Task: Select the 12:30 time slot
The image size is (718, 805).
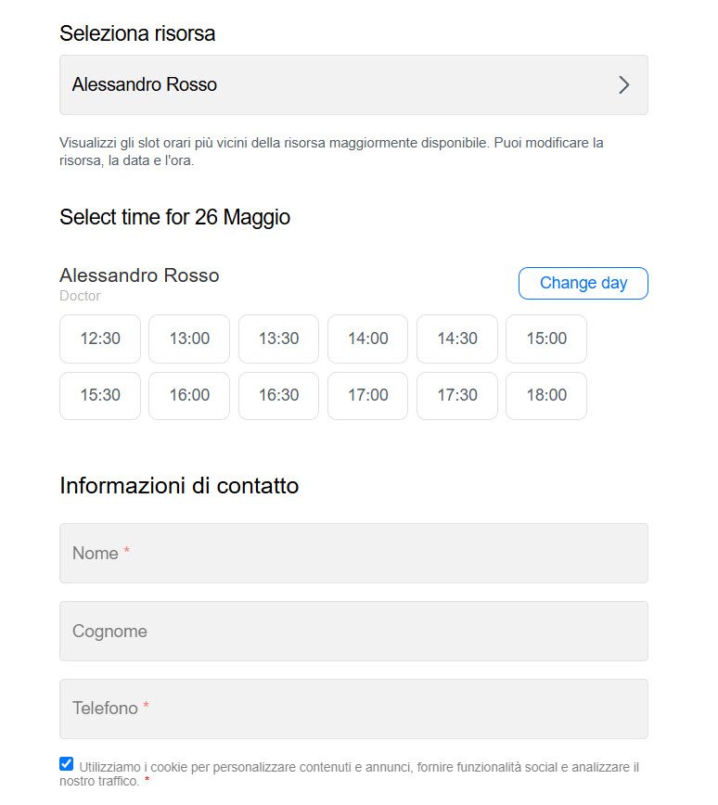Action: tap(100, 339)
